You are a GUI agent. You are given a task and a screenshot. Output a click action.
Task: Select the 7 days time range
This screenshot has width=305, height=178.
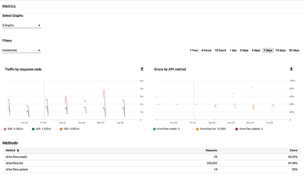[268, 50]
